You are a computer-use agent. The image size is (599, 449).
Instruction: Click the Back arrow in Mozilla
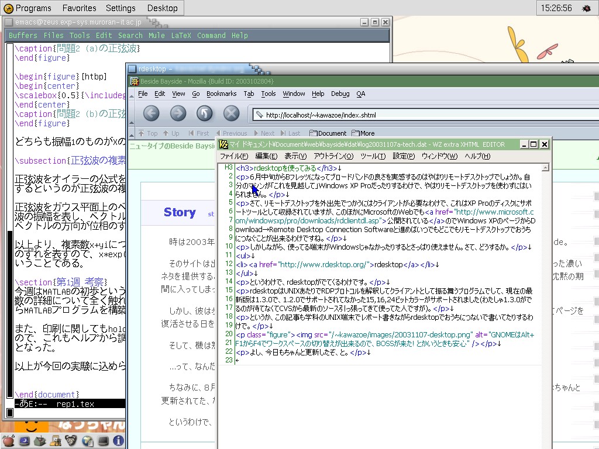[x=151, y=113]
